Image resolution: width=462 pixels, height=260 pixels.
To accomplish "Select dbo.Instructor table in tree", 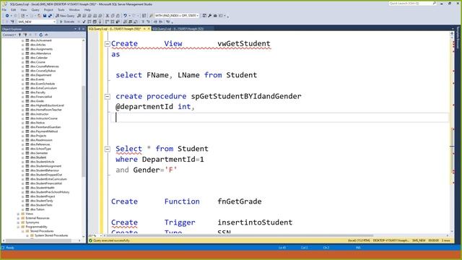I will click(x=39, y=114).
